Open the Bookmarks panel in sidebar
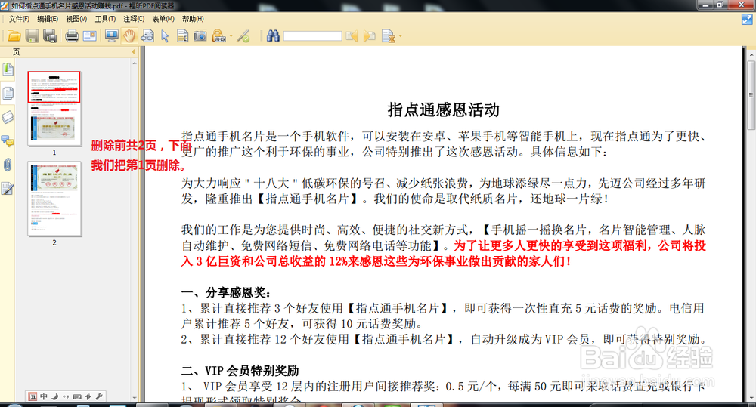756x407 pixels. click(x=8, y=69)
